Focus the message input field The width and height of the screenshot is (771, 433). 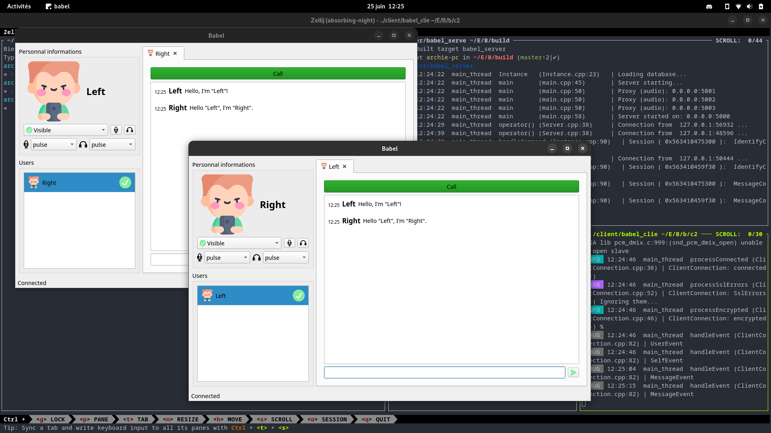pyautogui.click(x=444, y=372)
